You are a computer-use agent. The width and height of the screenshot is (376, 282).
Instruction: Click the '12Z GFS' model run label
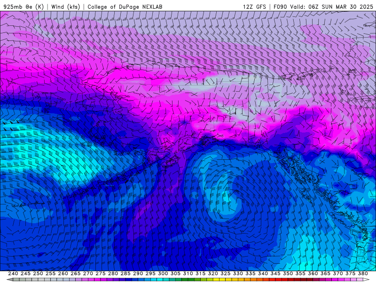tap(254, 7)
